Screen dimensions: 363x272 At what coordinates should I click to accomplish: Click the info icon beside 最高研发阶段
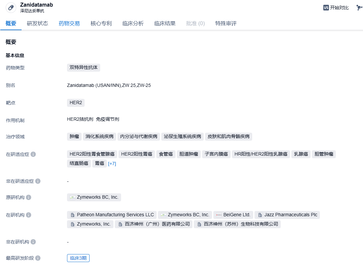pyautogui.click(x=38, y=258)
